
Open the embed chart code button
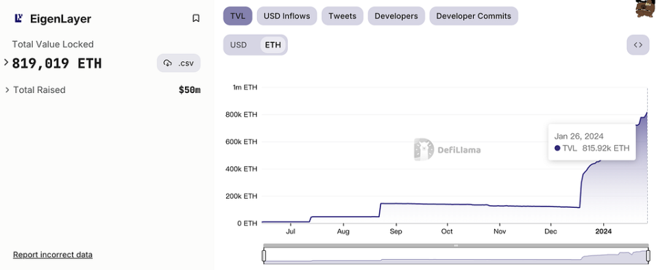638,45
